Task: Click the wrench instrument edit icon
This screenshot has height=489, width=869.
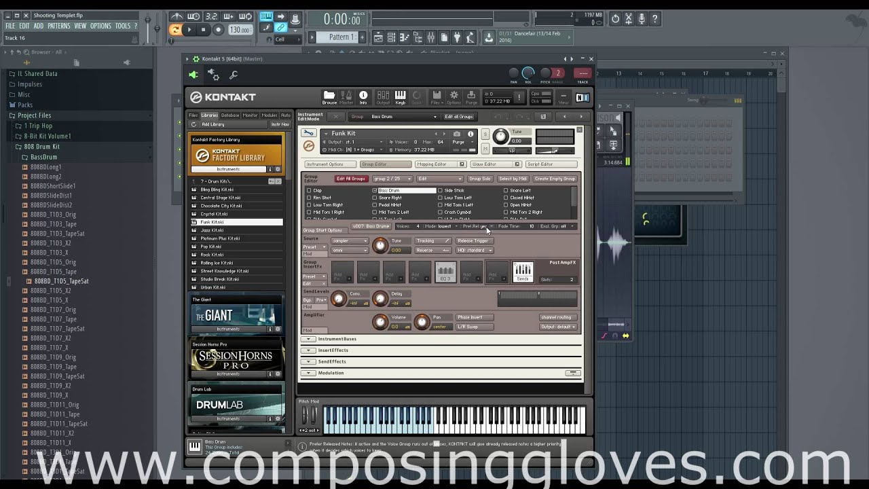Action: [309, 132]
